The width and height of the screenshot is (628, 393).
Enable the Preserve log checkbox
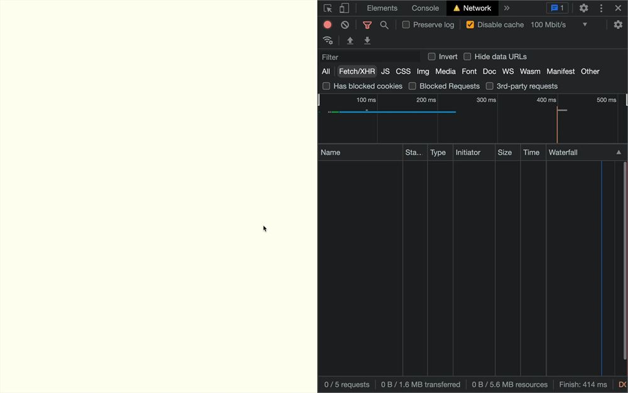[x=406, y=25]
